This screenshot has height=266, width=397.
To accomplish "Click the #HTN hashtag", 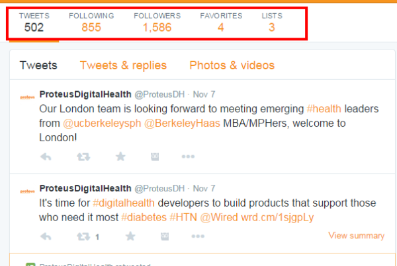I will tap(183, 217).
